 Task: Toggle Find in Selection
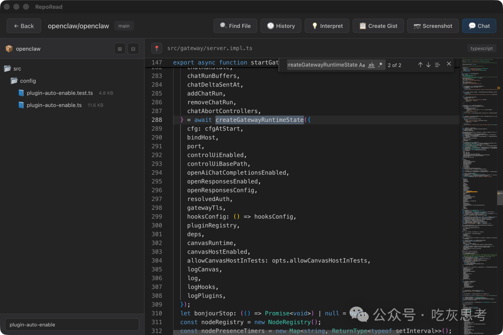pos(437,65)
